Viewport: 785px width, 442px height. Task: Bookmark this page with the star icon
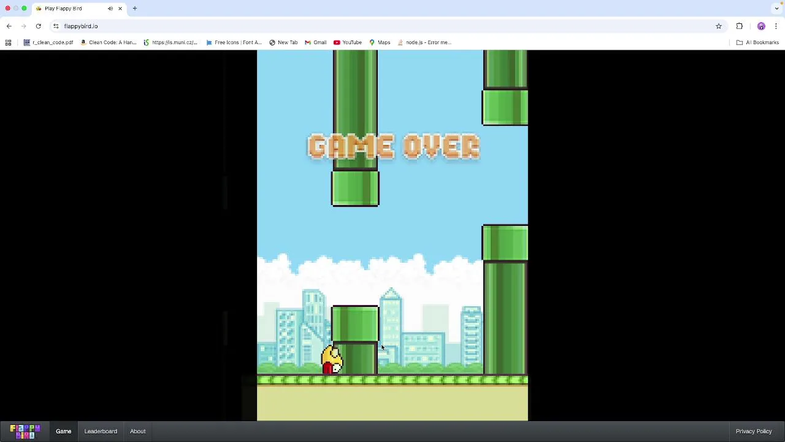point(719,26)
